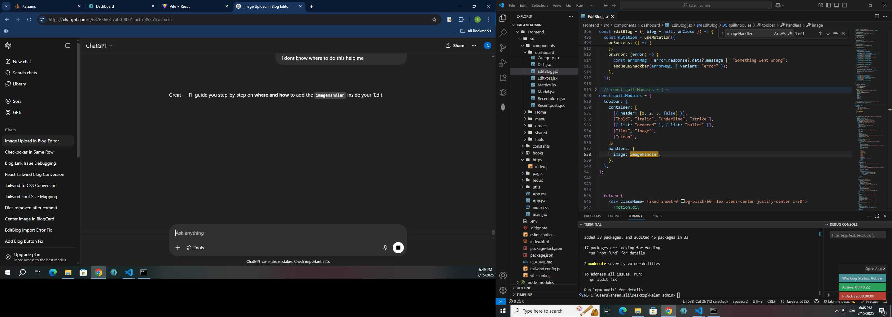Toggle replace row in find widget
This screenshot has height=317, width=892.
(x=722, y=33)
